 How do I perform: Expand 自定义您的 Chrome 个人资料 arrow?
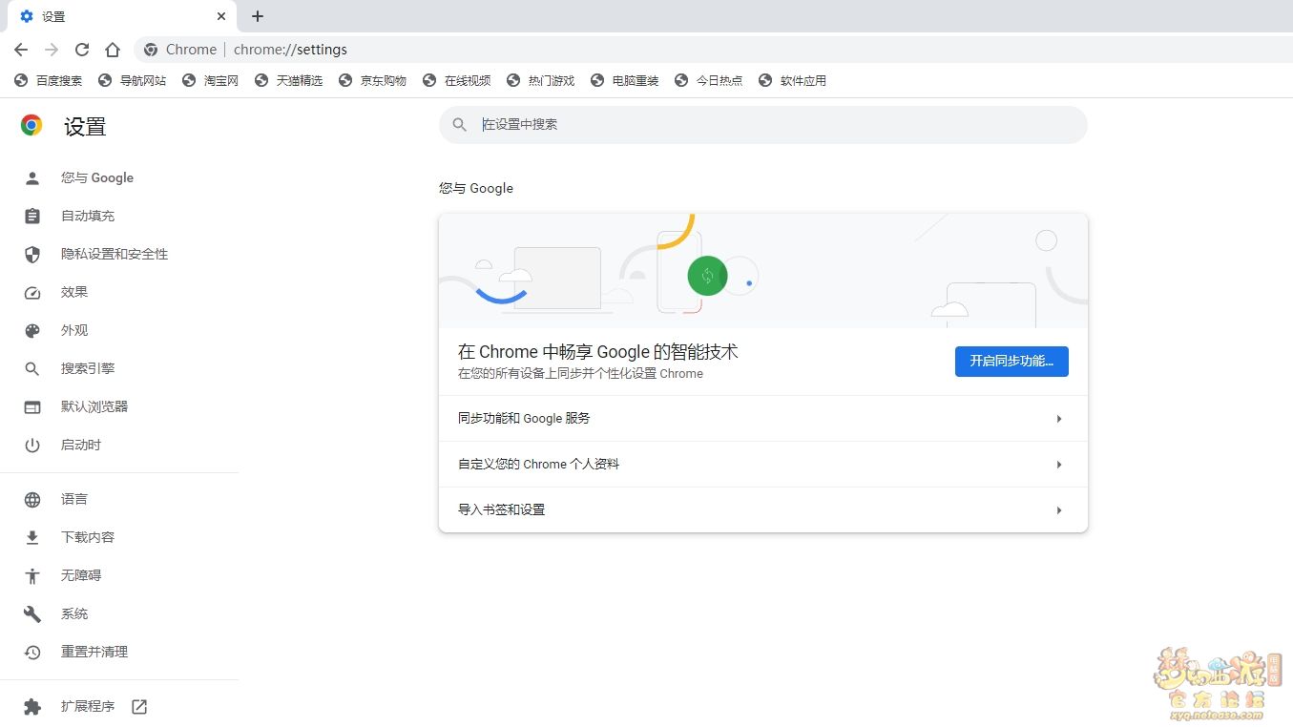tap(1059, 465)
